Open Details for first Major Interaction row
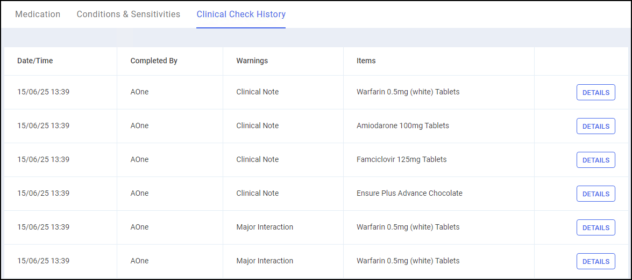This screenshot has height=280, width=632. click(595, 227)
